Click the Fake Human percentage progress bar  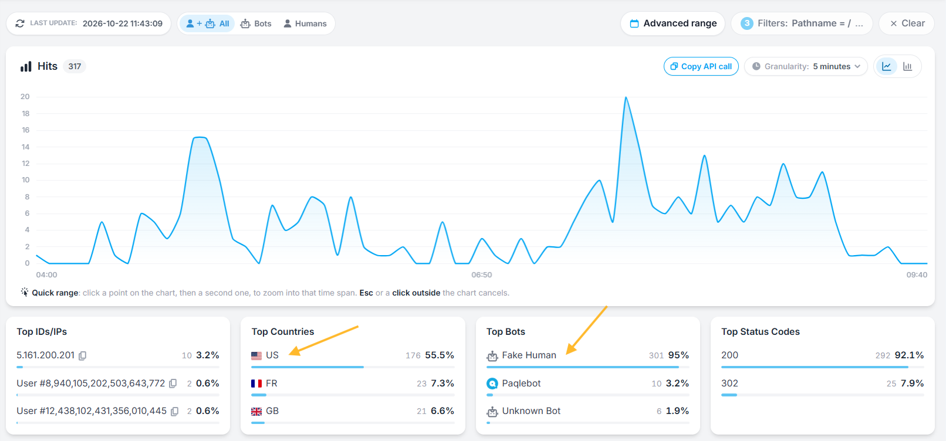pos(588,367)
